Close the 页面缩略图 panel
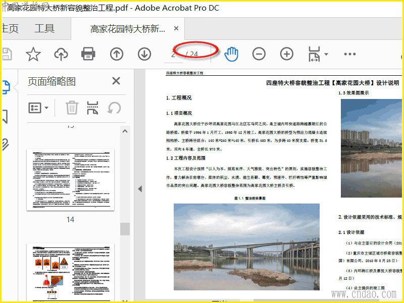The height and width of the screenshot is (303, 404). 116,81
